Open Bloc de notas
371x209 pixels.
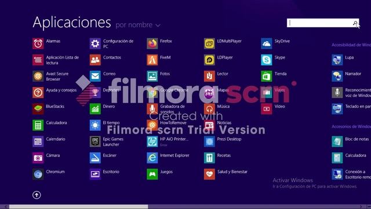(x=337, y=142)
